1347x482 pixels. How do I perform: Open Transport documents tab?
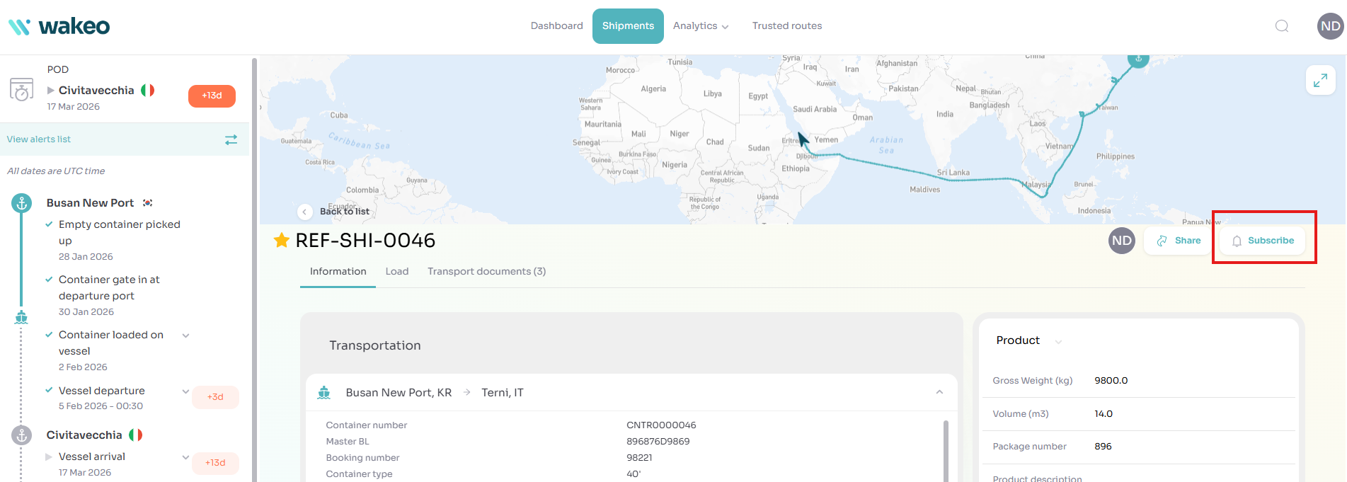[x=486, y=272]
